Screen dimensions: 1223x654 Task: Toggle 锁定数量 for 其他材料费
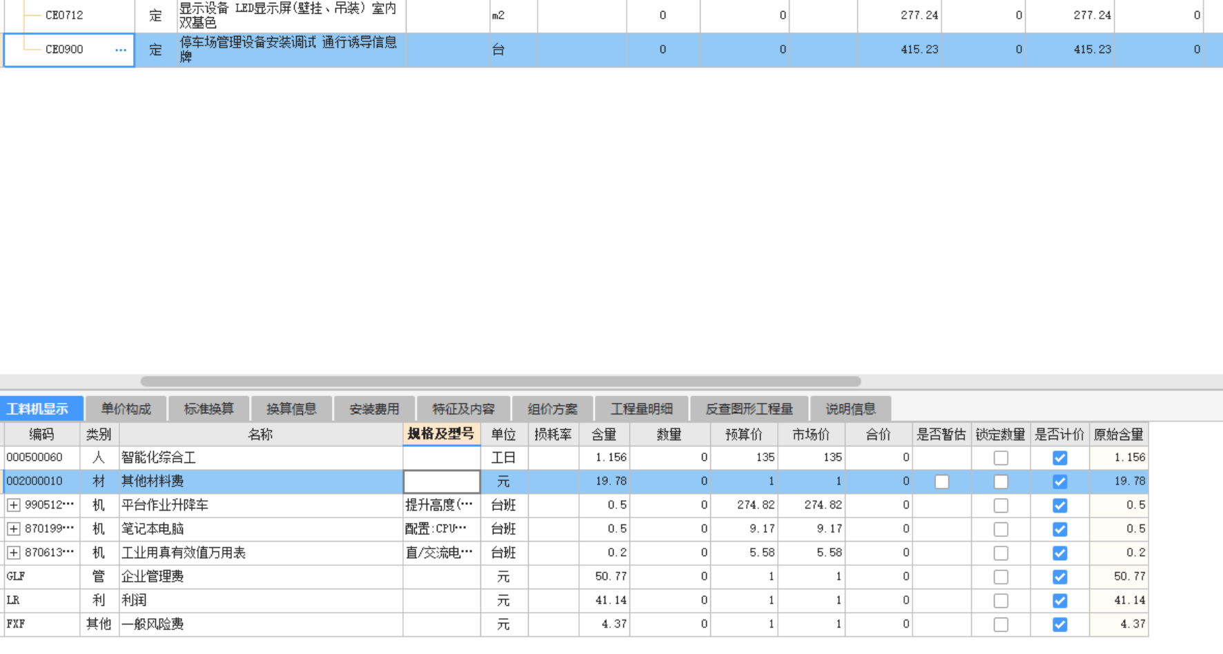[1001, 482]
